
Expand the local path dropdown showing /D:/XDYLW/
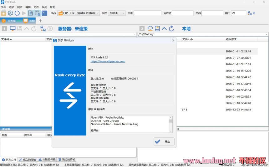(266, 34)
